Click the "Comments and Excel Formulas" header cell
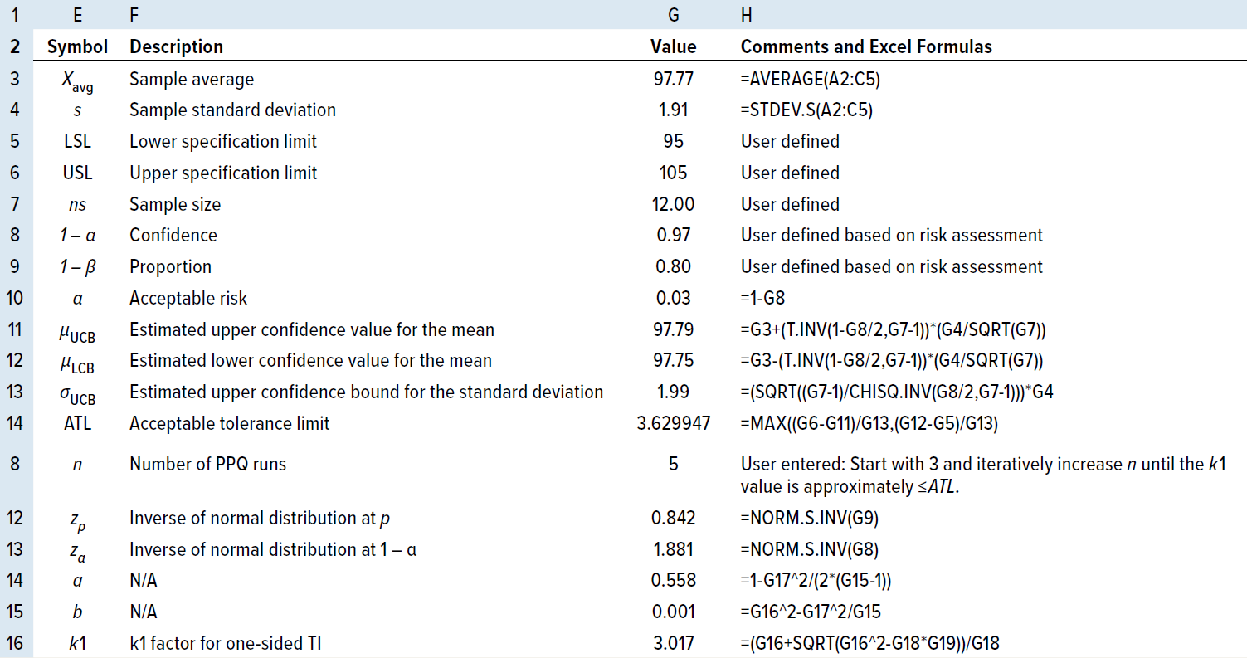This screenshot has height=658, width=1247. [865, 47]
